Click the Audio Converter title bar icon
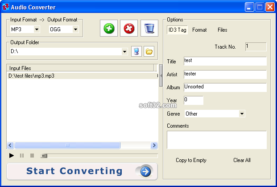The width and height of the screenshot is (277, 187). (5, 7)
